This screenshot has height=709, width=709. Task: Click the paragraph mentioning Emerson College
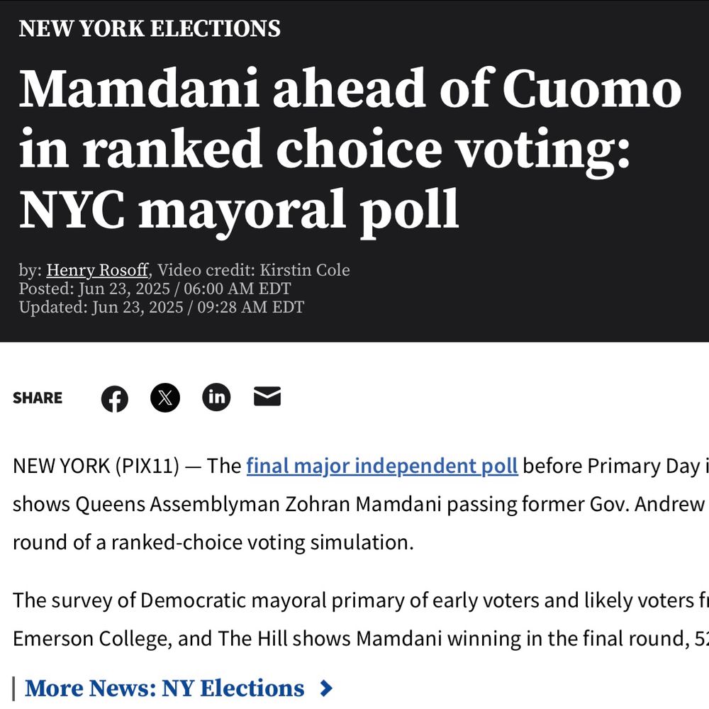[361, 620]
